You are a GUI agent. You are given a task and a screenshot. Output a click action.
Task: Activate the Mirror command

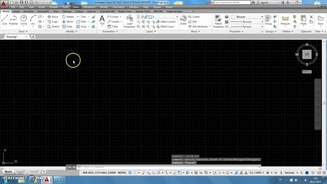pyautogui.click(x=68, y=21)
